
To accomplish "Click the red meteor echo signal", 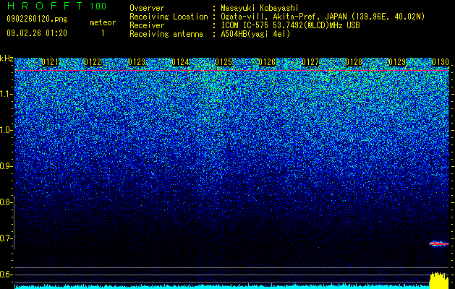I will [x=439, y=243].
